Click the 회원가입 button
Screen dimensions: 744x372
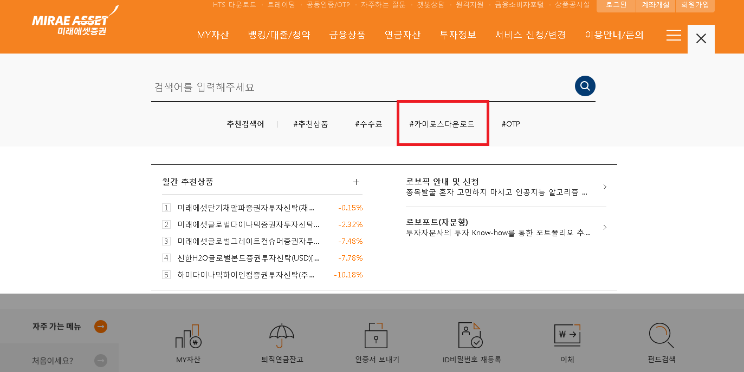pyautogui.click(x=695, y=5)
